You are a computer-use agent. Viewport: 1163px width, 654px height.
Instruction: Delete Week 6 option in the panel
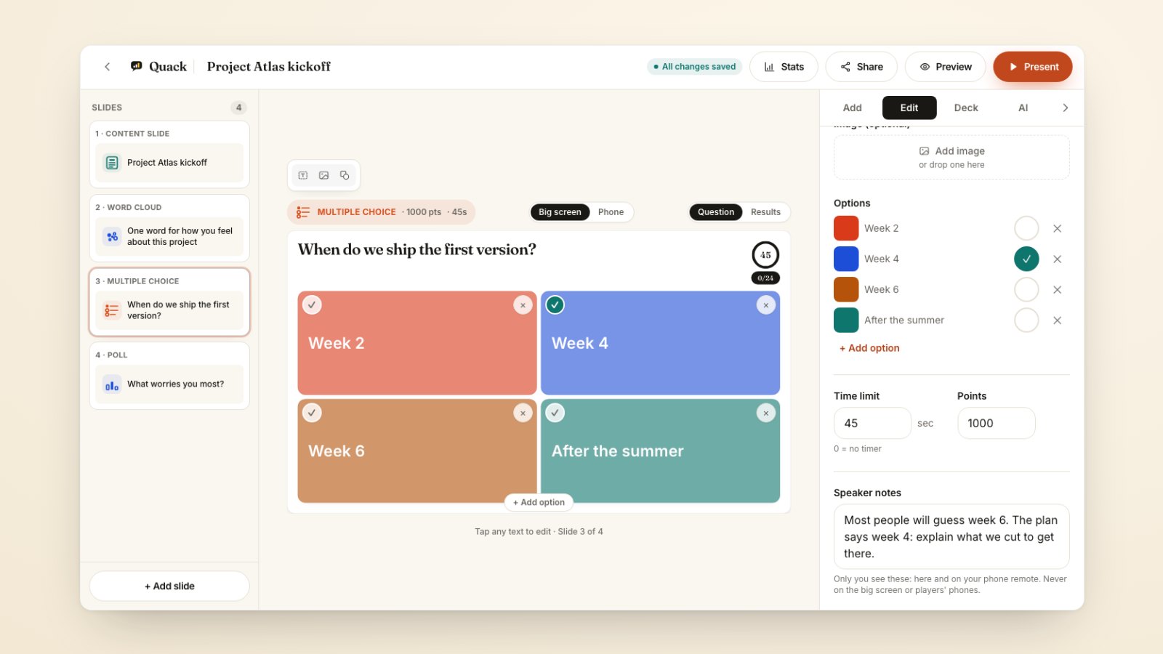[1058, 289]
